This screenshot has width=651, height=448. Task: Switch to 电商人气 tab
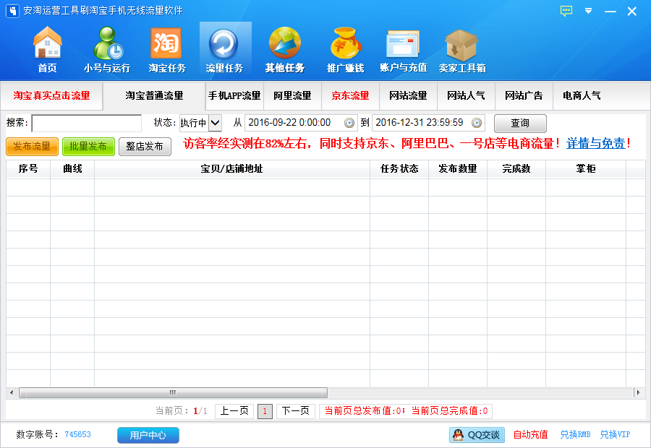click(x=582, y=96)
